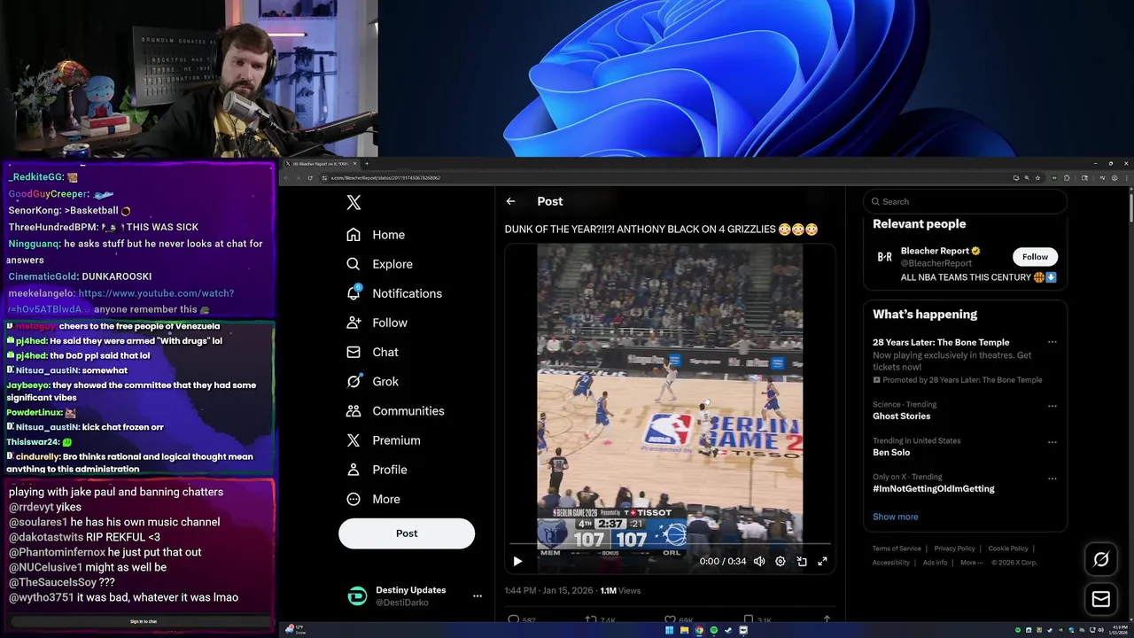Screen dimensions: 1134x638
Task: Go back using the arrow beside Post
Action: pyautogui.click(x=510, y=201)
